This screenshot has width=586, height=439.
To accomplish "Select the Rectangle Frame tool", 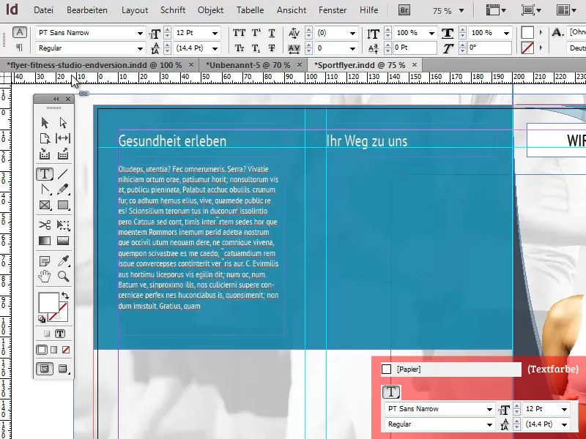I will tap(45, 205).
